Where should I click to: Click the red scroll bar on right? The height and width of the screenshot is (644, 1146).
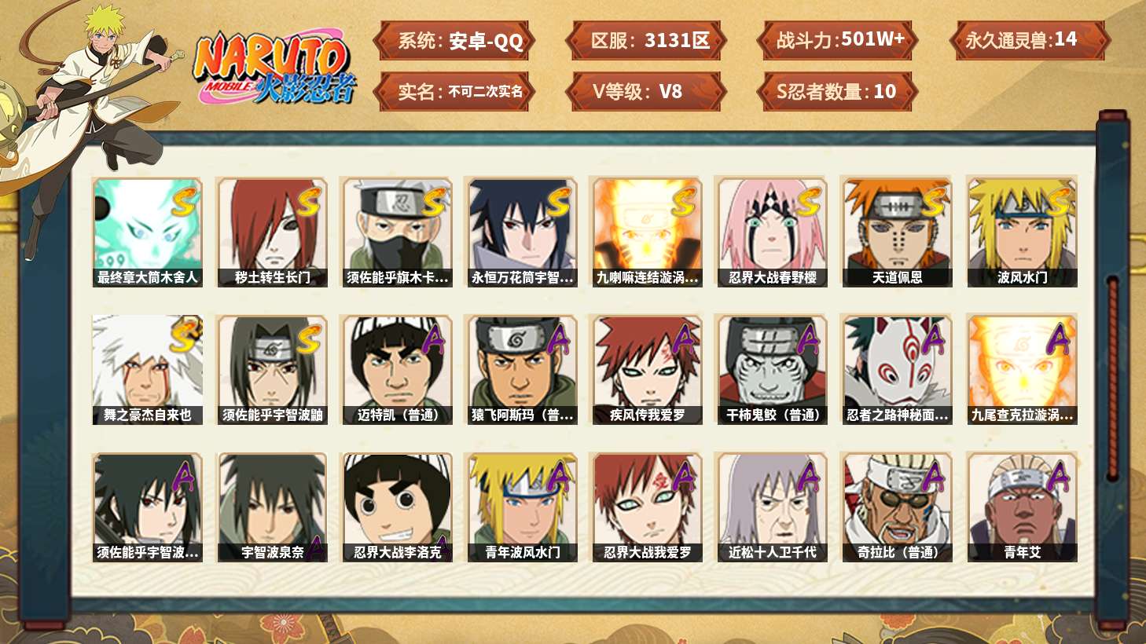(1112, 378)
